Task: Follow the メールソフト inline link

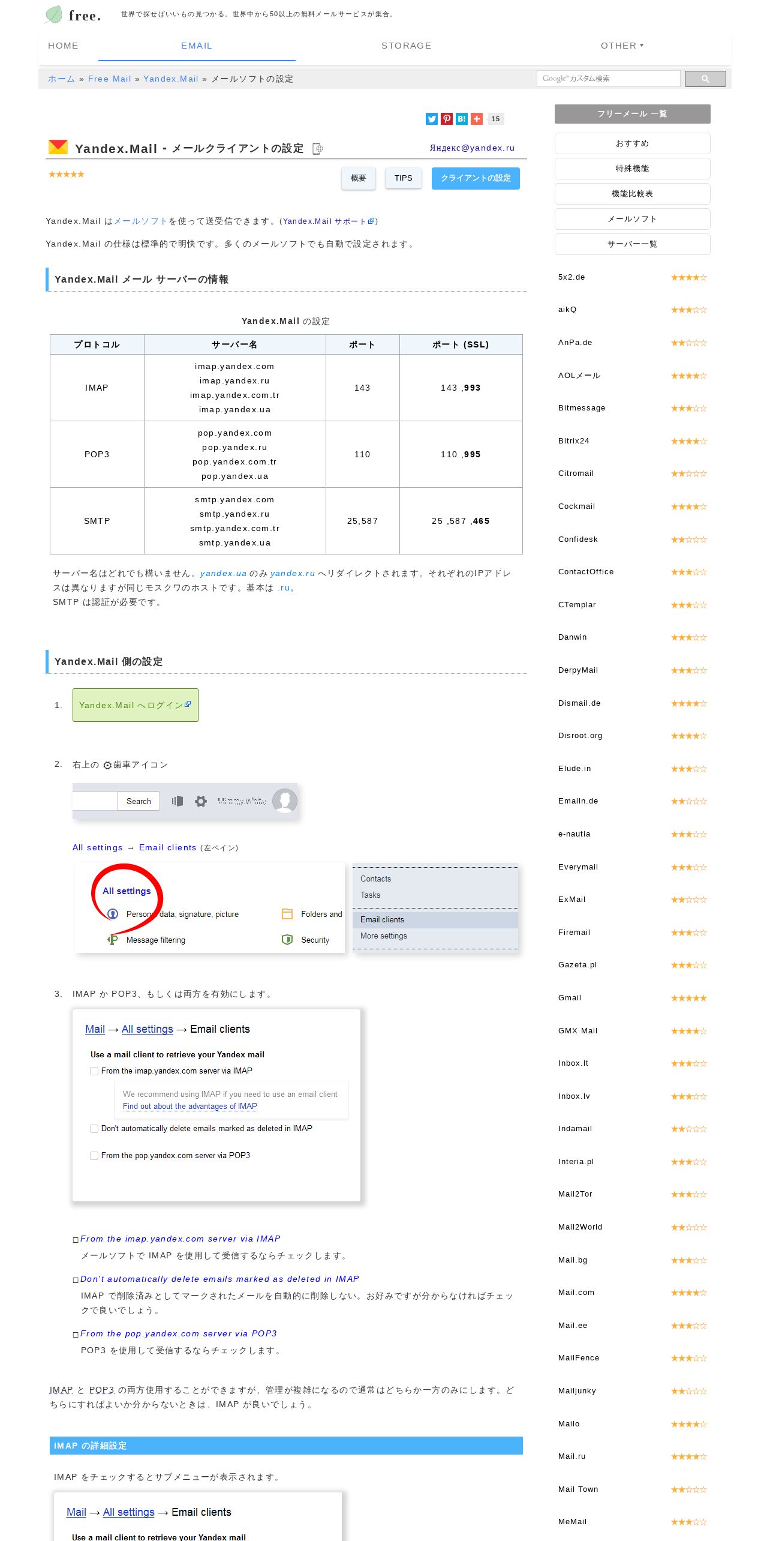Action: [x=141, y=221]
